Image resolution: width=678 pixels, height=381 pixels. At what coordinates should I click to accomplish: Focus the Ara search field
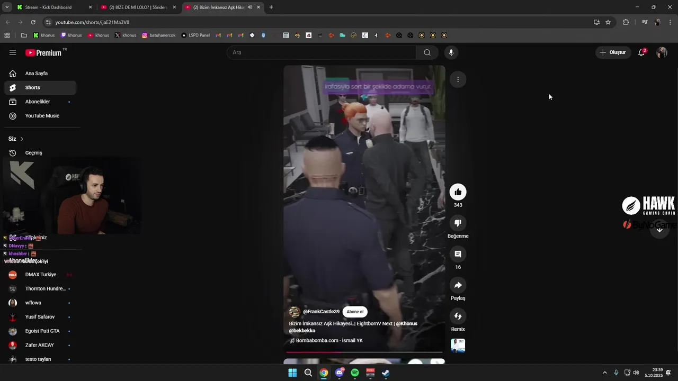click(322, 52)
